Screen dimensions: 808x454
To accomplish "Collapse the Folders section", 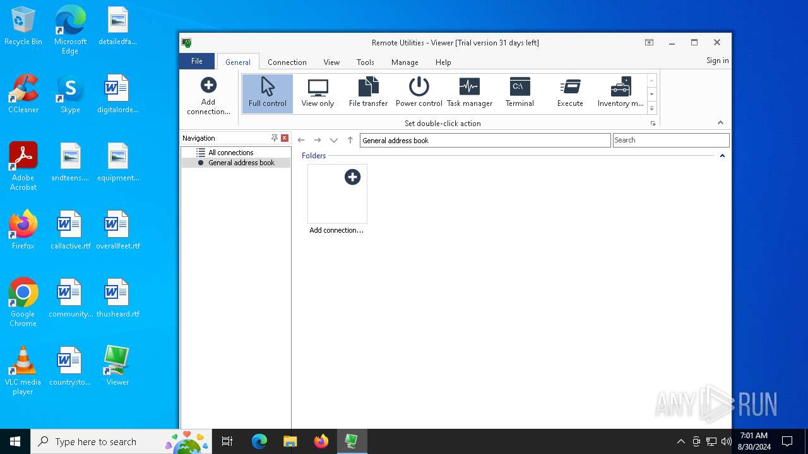I will coord(722,156).
